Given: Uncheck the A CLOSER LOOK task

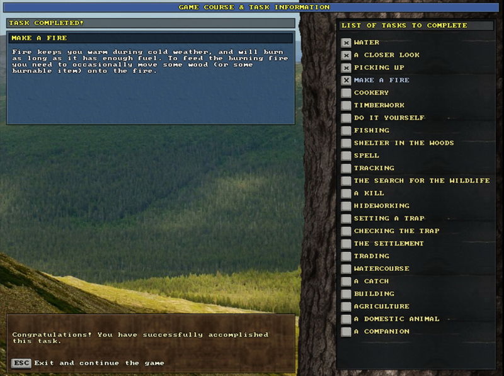Looking at the screenshot, I should (345, 55).
